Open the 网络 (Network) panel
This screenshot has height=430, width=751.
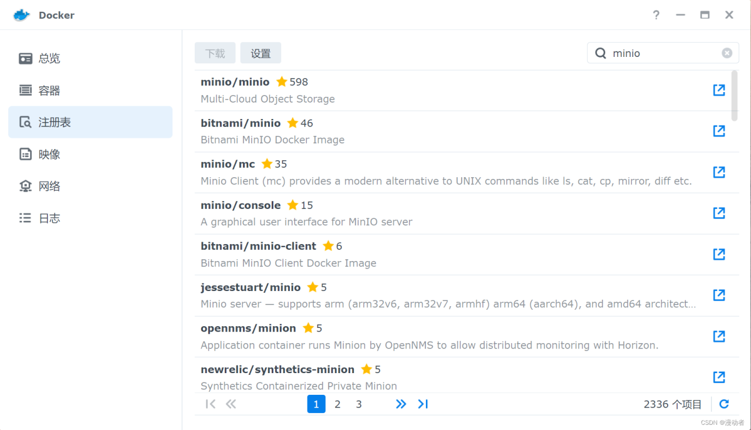[x=49, y=185]
